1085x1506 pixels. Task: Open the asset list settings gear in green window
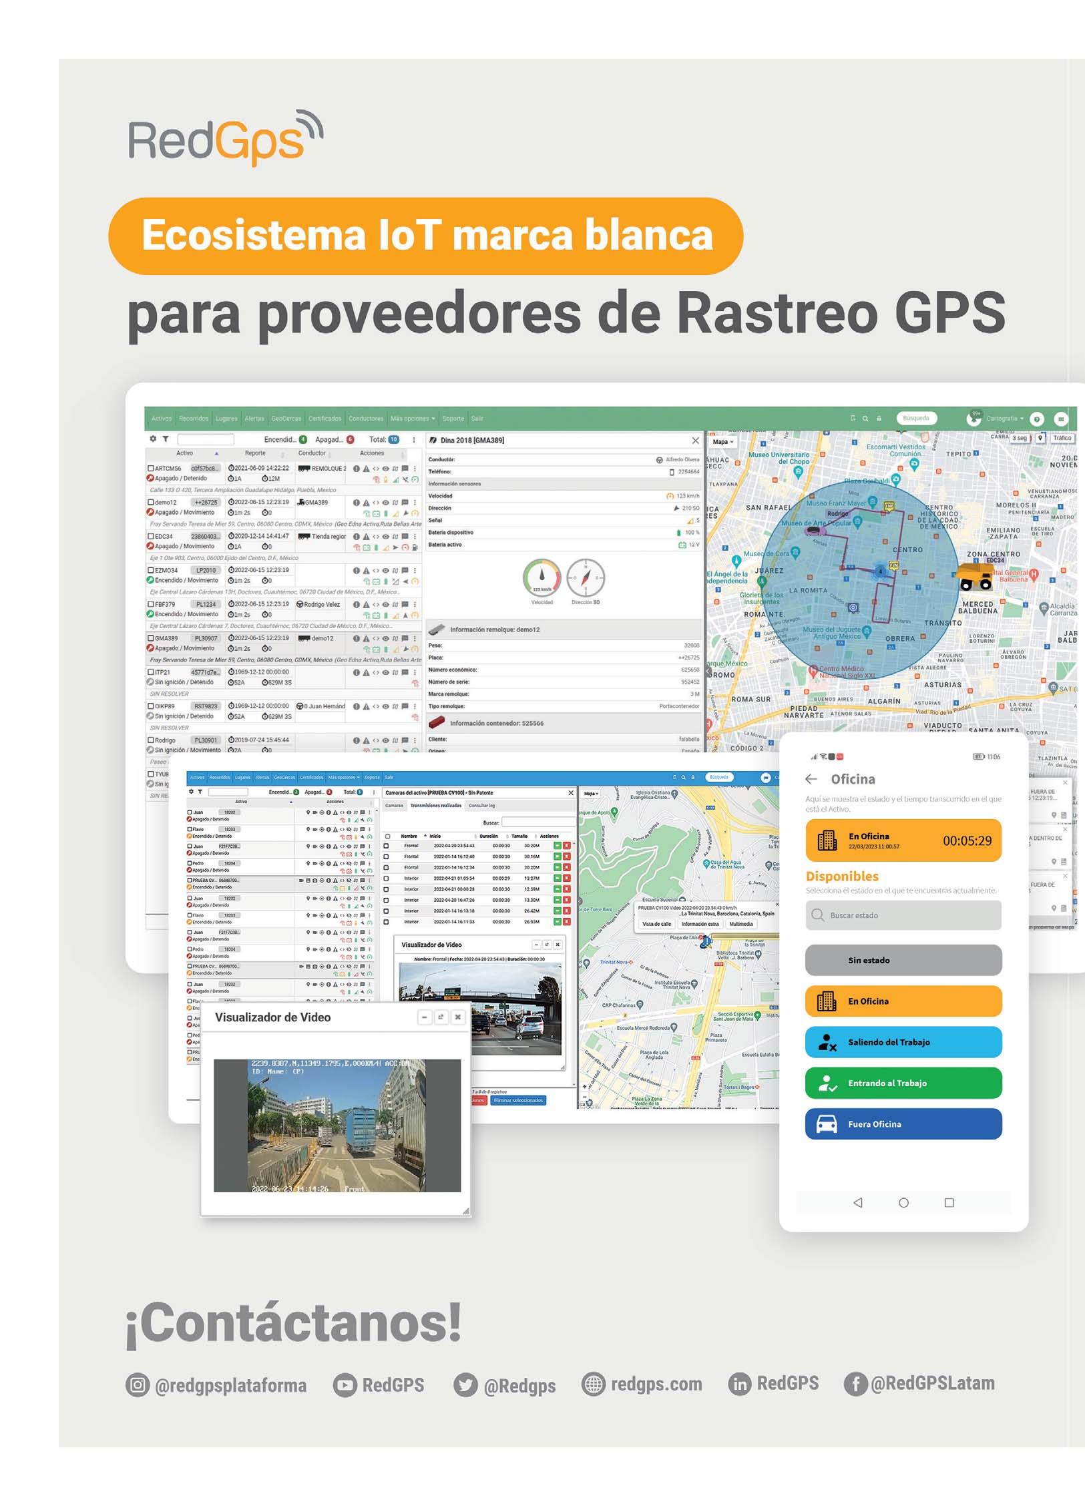[x=153, y=439]
